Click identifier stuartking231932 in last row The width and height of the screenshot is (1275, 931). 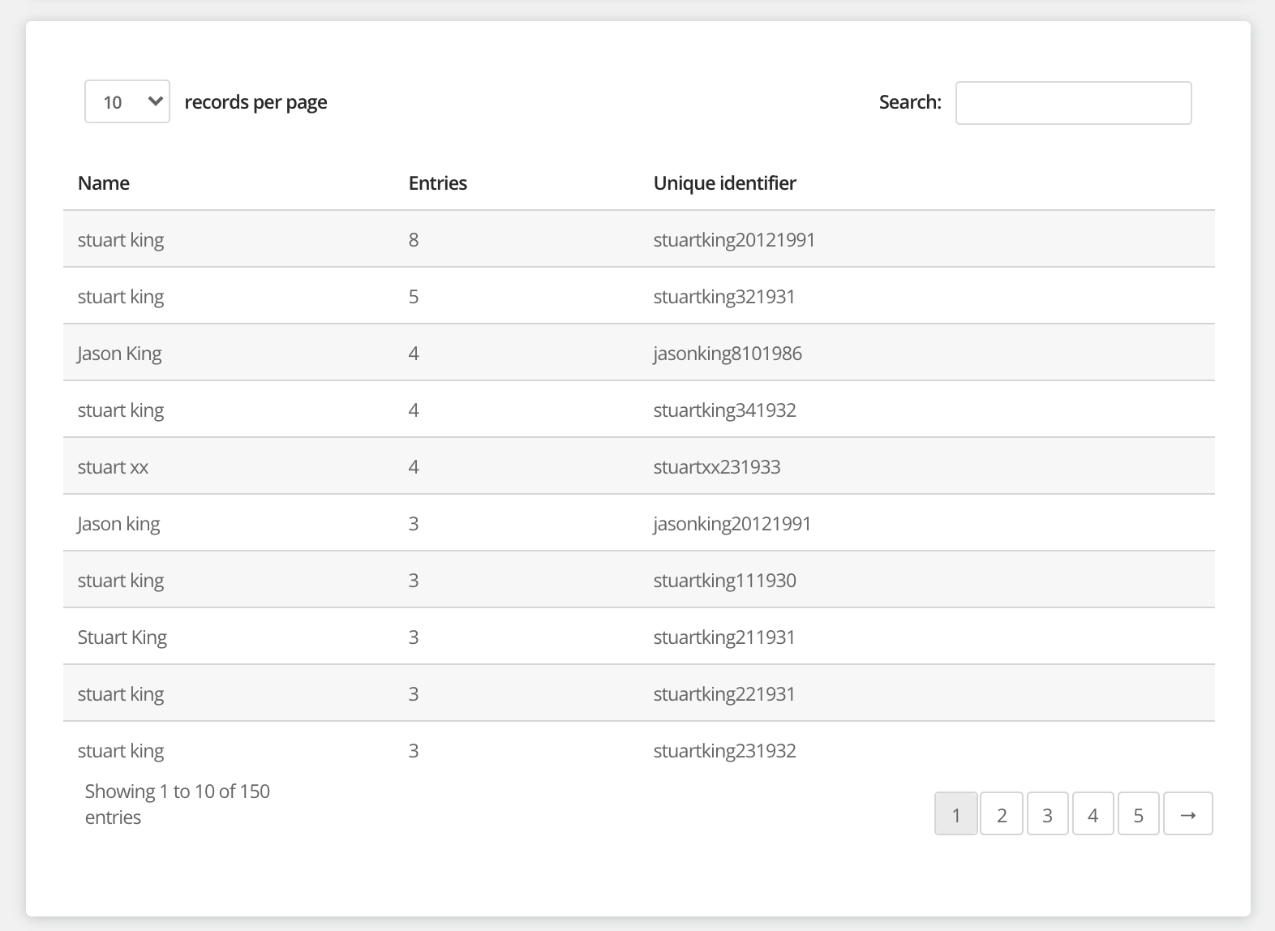724,751
